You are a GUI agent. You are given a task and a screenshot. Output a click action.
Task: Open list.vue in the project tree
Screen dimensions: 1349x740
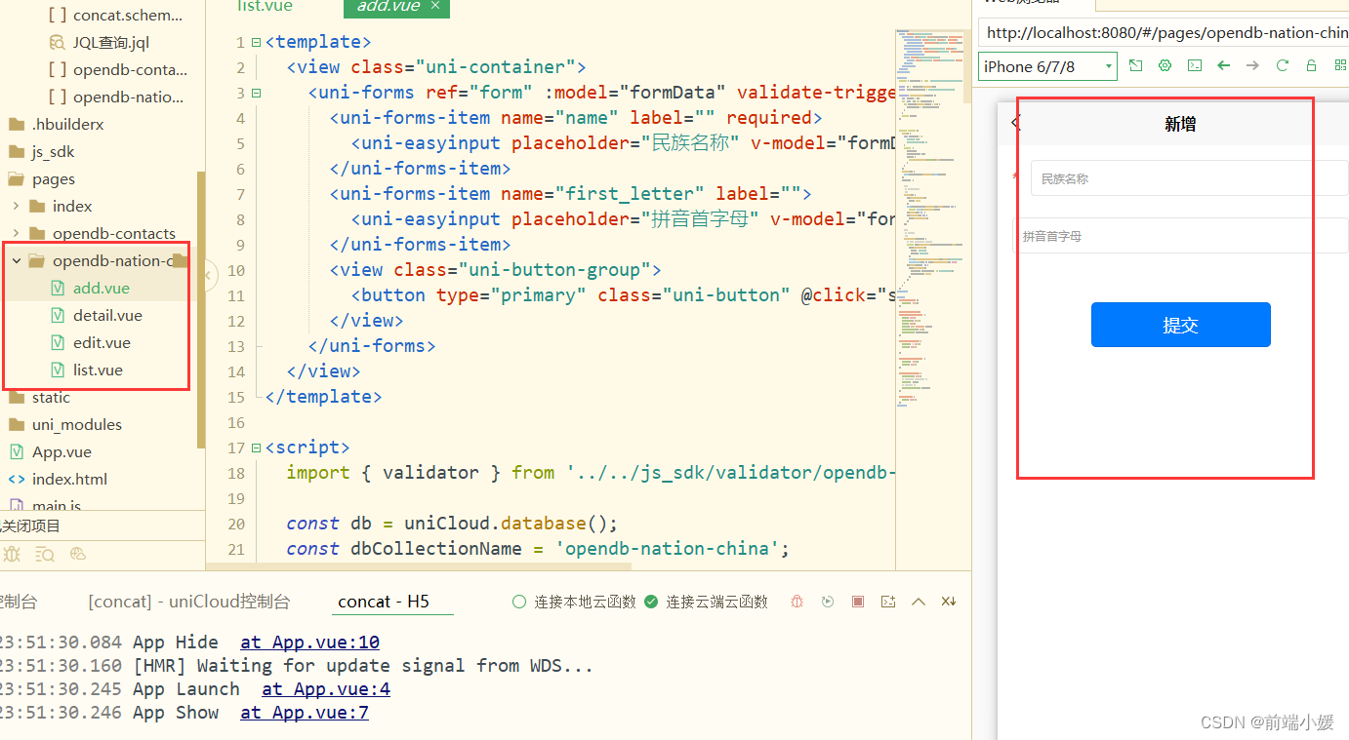pos(98,370)
